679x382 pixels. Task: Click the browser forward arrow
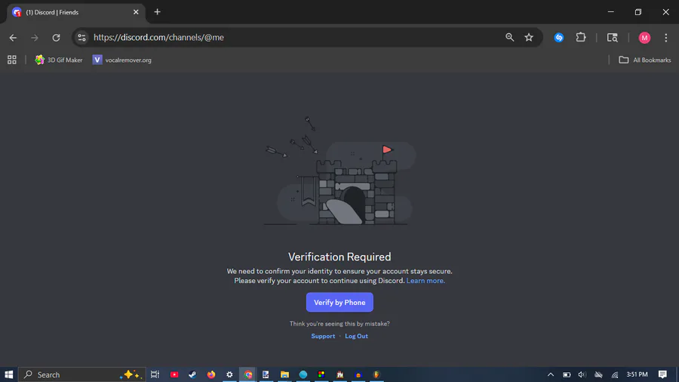[35, 38]
